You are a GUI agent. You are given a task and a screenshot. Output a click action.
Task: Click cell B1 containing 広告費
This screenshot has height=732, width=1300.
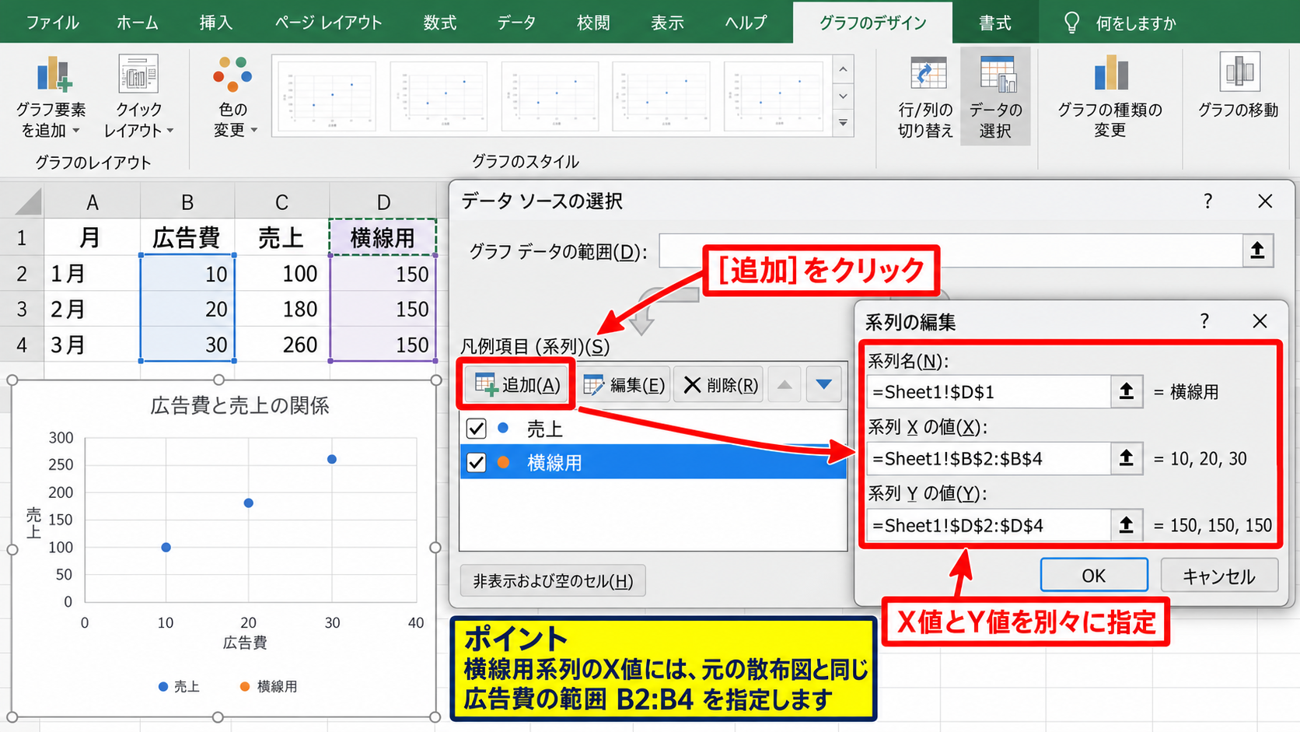tap(187, 237)
